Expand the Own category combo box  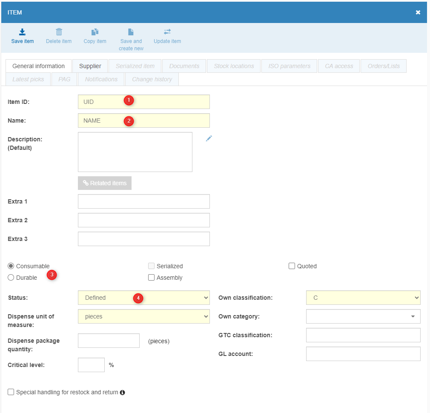coord(363,316)
